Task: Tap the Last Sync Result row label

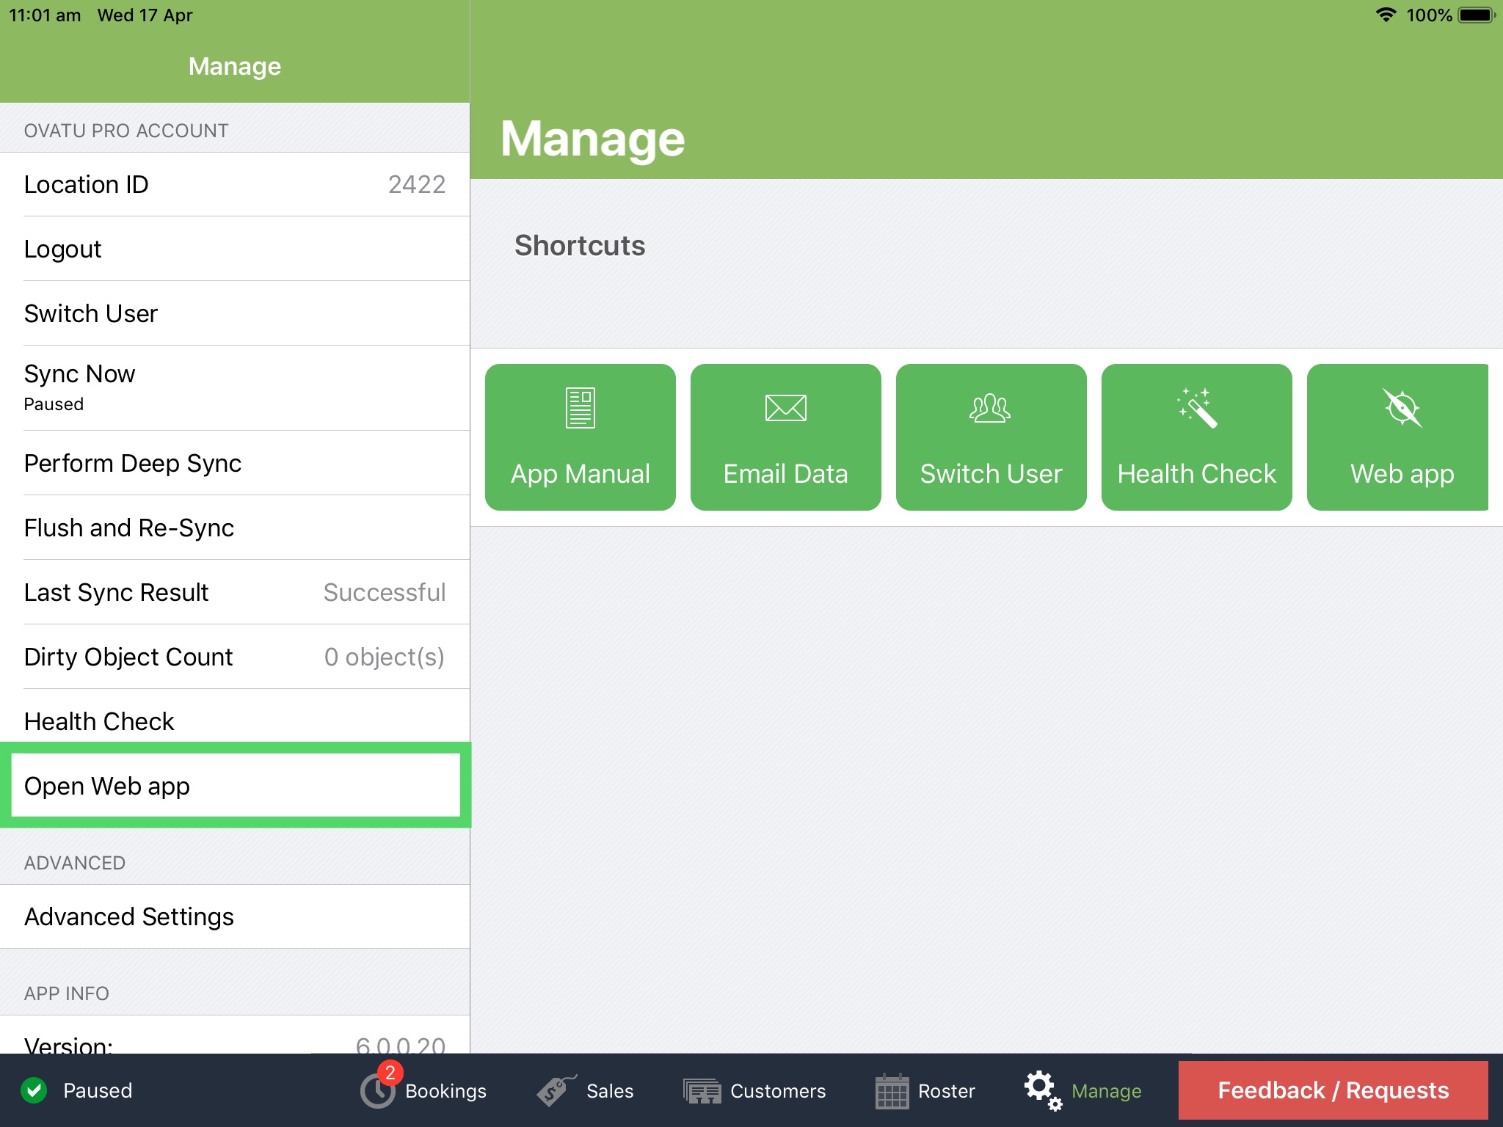Action: [x=116, y=592]
